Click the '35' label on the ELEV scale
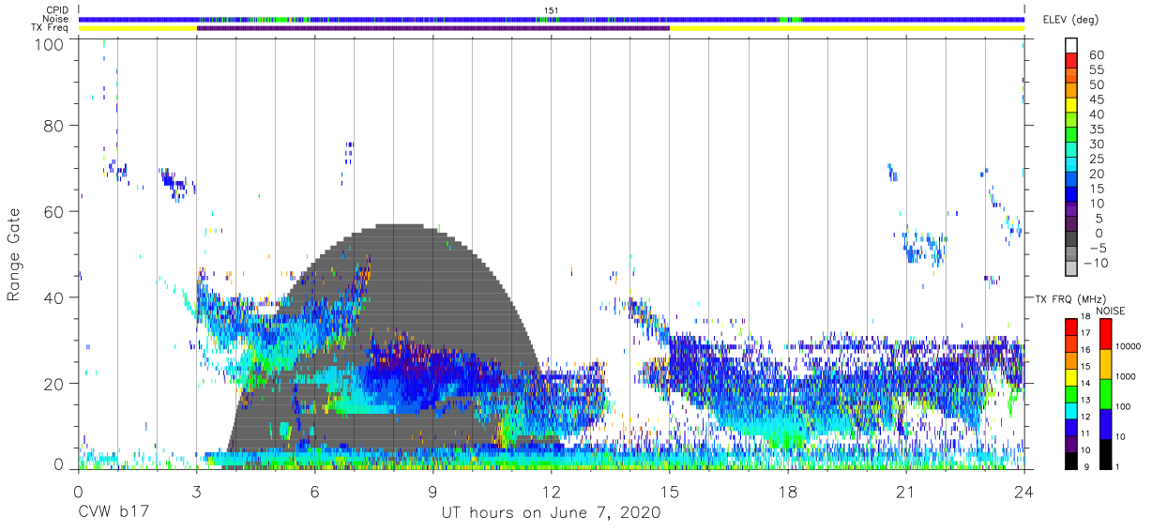The image size is (1152, 532). tap(1096, 129)
